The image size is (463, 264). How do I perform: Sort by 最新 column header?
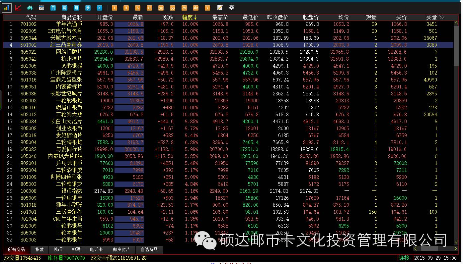pyautogui.click(x=138, y=17)
